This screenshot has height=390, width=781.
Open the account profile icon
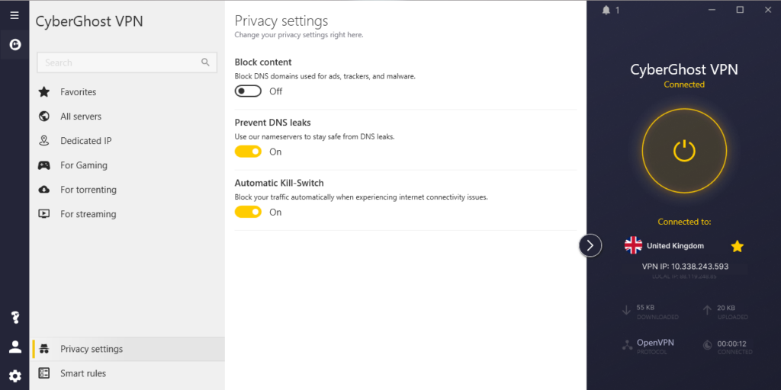point(15,347)
